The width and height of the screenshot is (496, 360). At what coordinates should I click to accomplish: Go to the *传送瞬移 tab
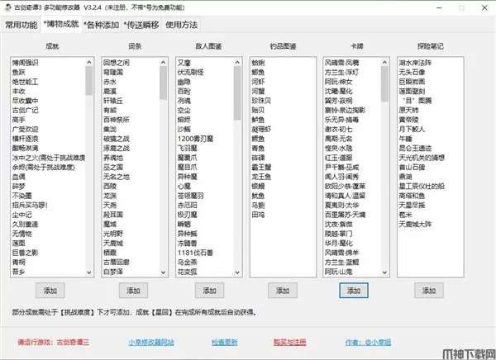pos(141,25)
